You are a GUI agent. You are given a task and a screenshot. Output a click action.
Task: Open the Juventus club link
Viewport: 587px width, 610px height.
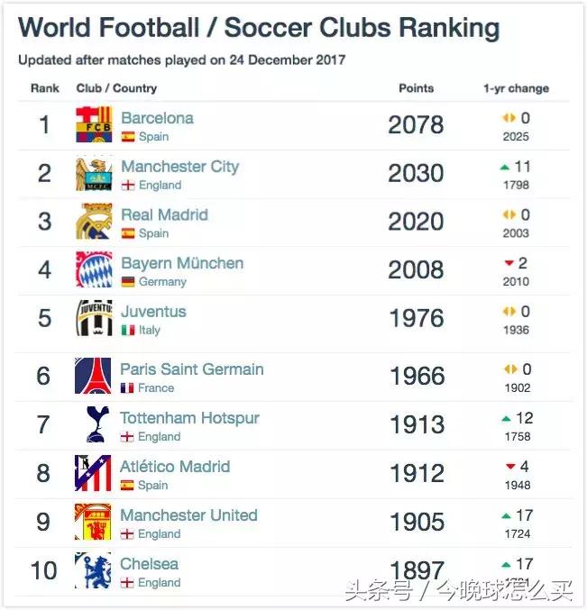pyautogui.click(x=153, y=312)
